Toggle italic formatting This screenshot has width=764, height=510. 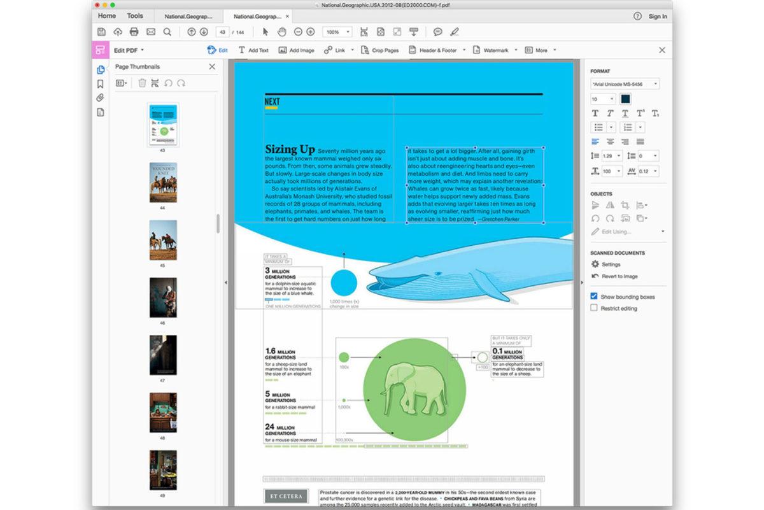point(610,113)
